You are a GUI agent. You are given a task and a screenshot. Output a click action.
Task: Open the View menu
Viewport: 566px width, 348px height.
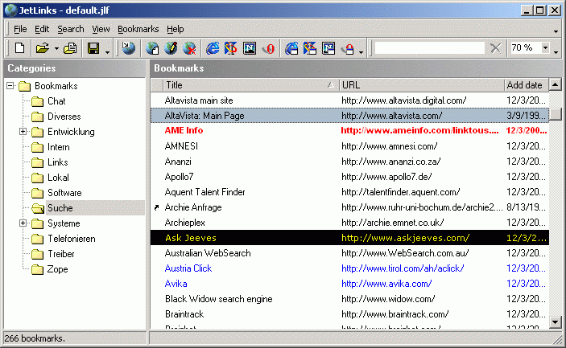tap(101, 29)
